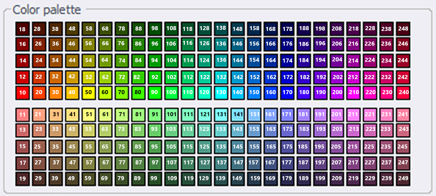
Task: Select color swatch number 247
Action: [403, 163]
